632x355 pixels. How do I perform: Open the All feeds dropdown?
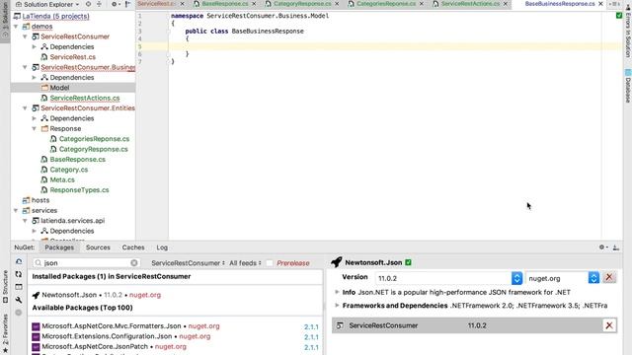tap(245, 263)
